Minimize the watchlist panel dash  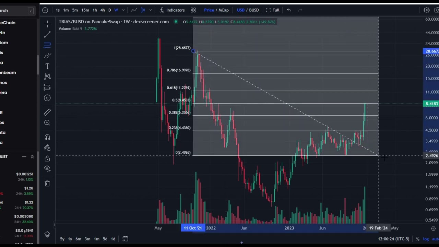24,156
